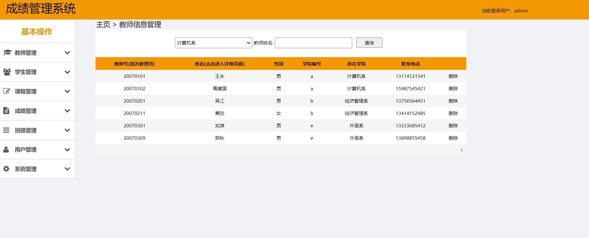Click the users group icon for 学生管理

pyautogui.click(x=7, y=72)
